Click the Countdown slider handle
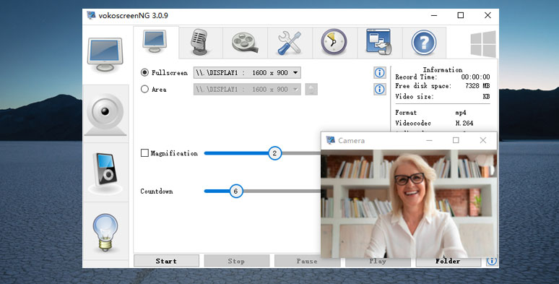 (235, 192)
